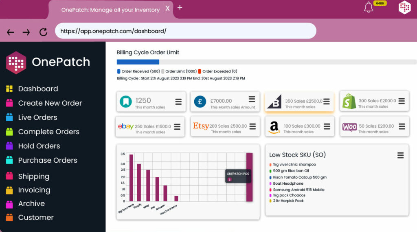Click the browser back arrow
This screenshot has height=232, width=417.
coord(11,32)
